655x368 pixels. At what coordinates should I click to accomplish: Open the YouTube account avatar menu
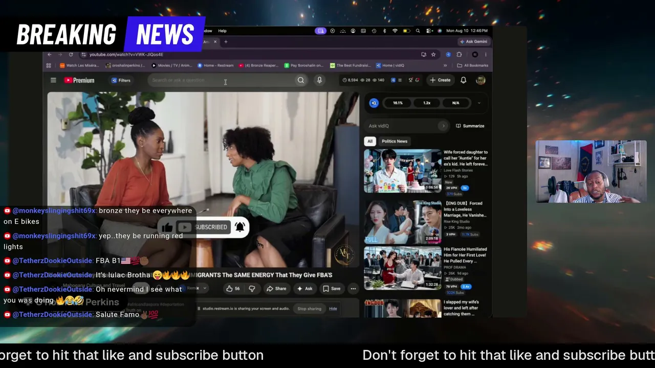pyautogui.click(x=481, y=80)
